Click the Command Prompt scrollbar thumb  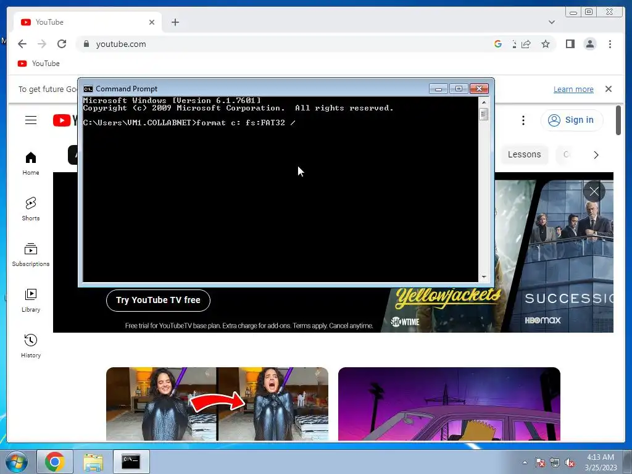click(484, 114)
